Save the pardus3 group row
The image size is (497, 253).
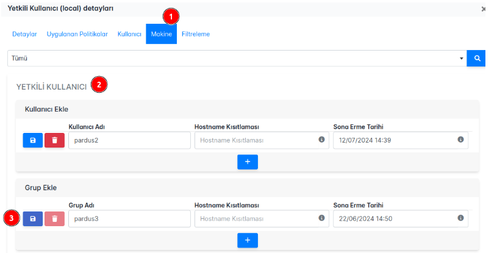33,218
